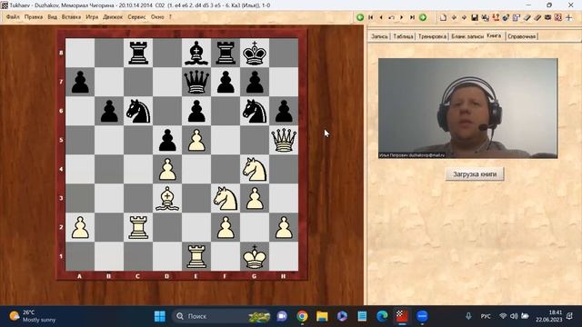Click the Загрузка книги button
The width and height of the screenshot is (582, 327).
tap(475, 173)
